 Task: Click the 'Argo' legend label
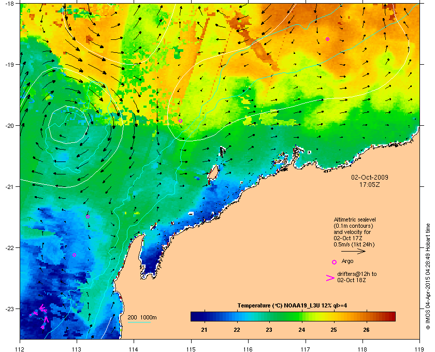(x=347, y=261)
